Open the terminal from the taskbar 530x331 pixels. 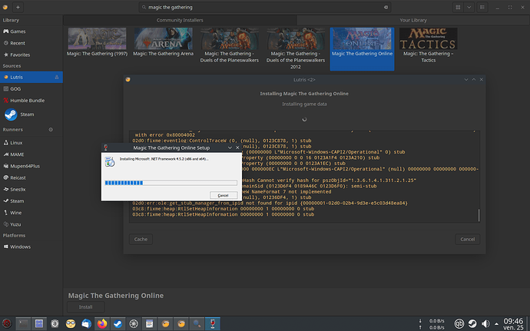[x=23, y=323]
